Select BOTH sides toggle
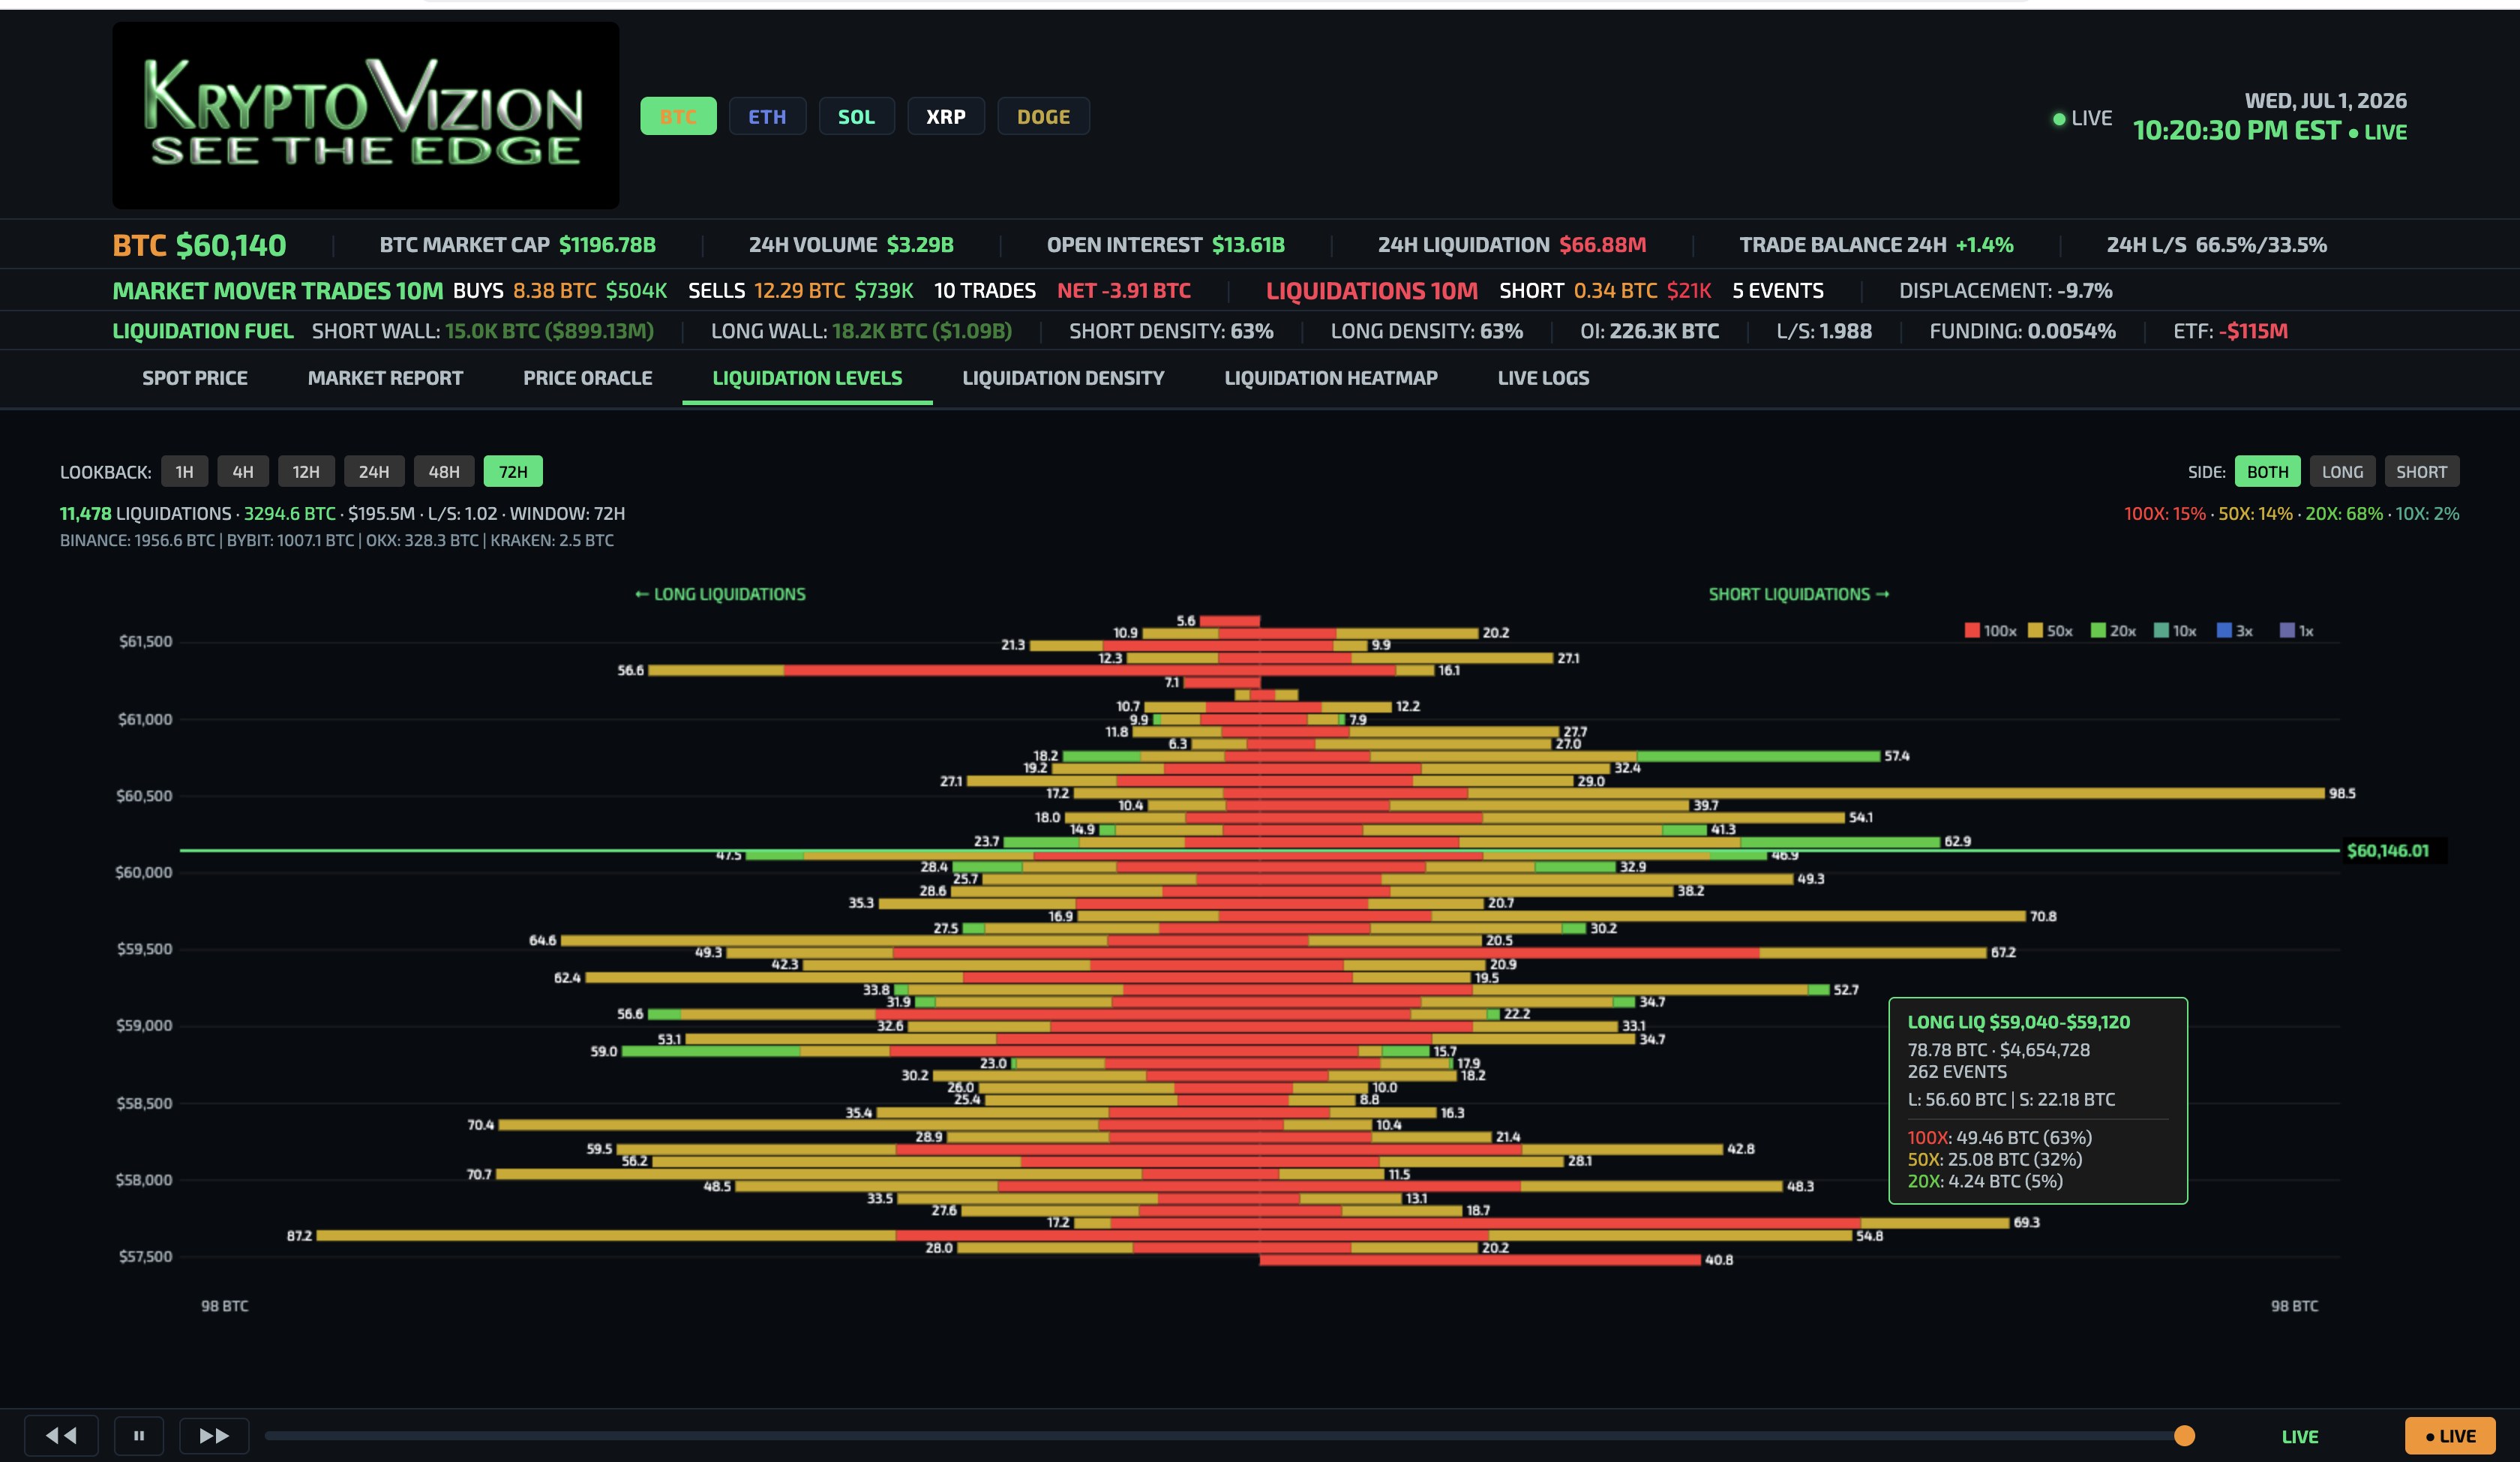Viewport: 2520px width, 1462px height. tap(2267, 471)
